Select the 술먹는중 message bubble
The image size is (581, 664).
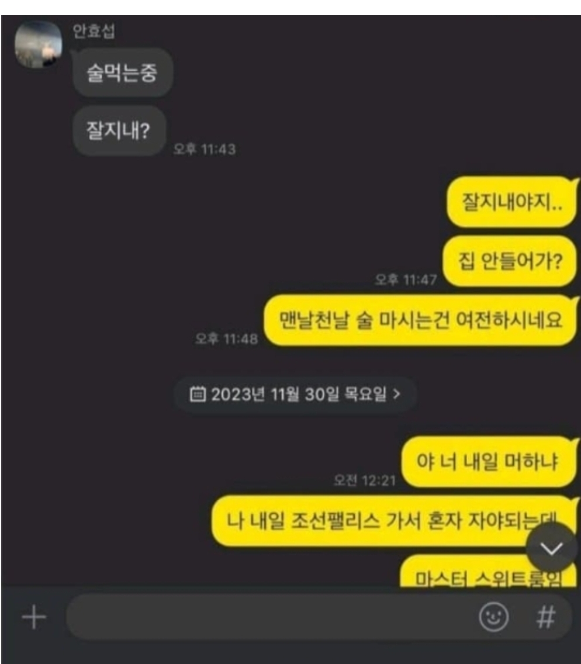[123, 72]
